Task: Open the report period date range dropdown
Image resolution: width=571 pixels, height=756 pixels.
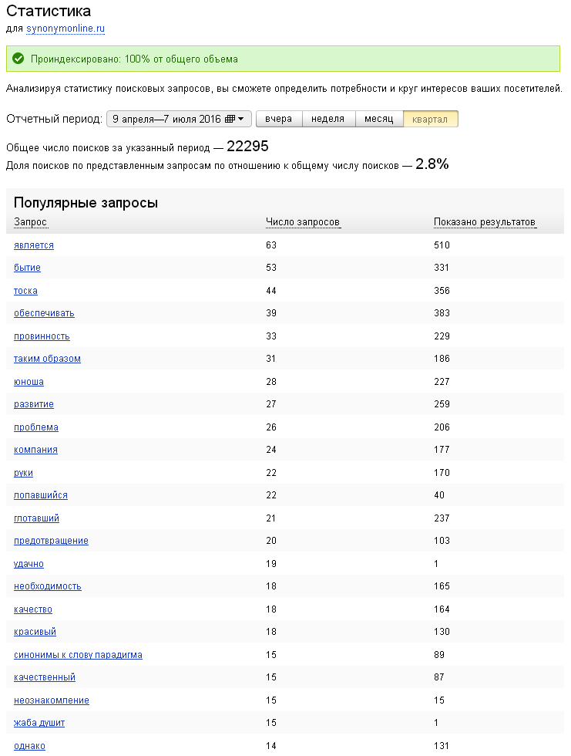Action: coord(179,119)
